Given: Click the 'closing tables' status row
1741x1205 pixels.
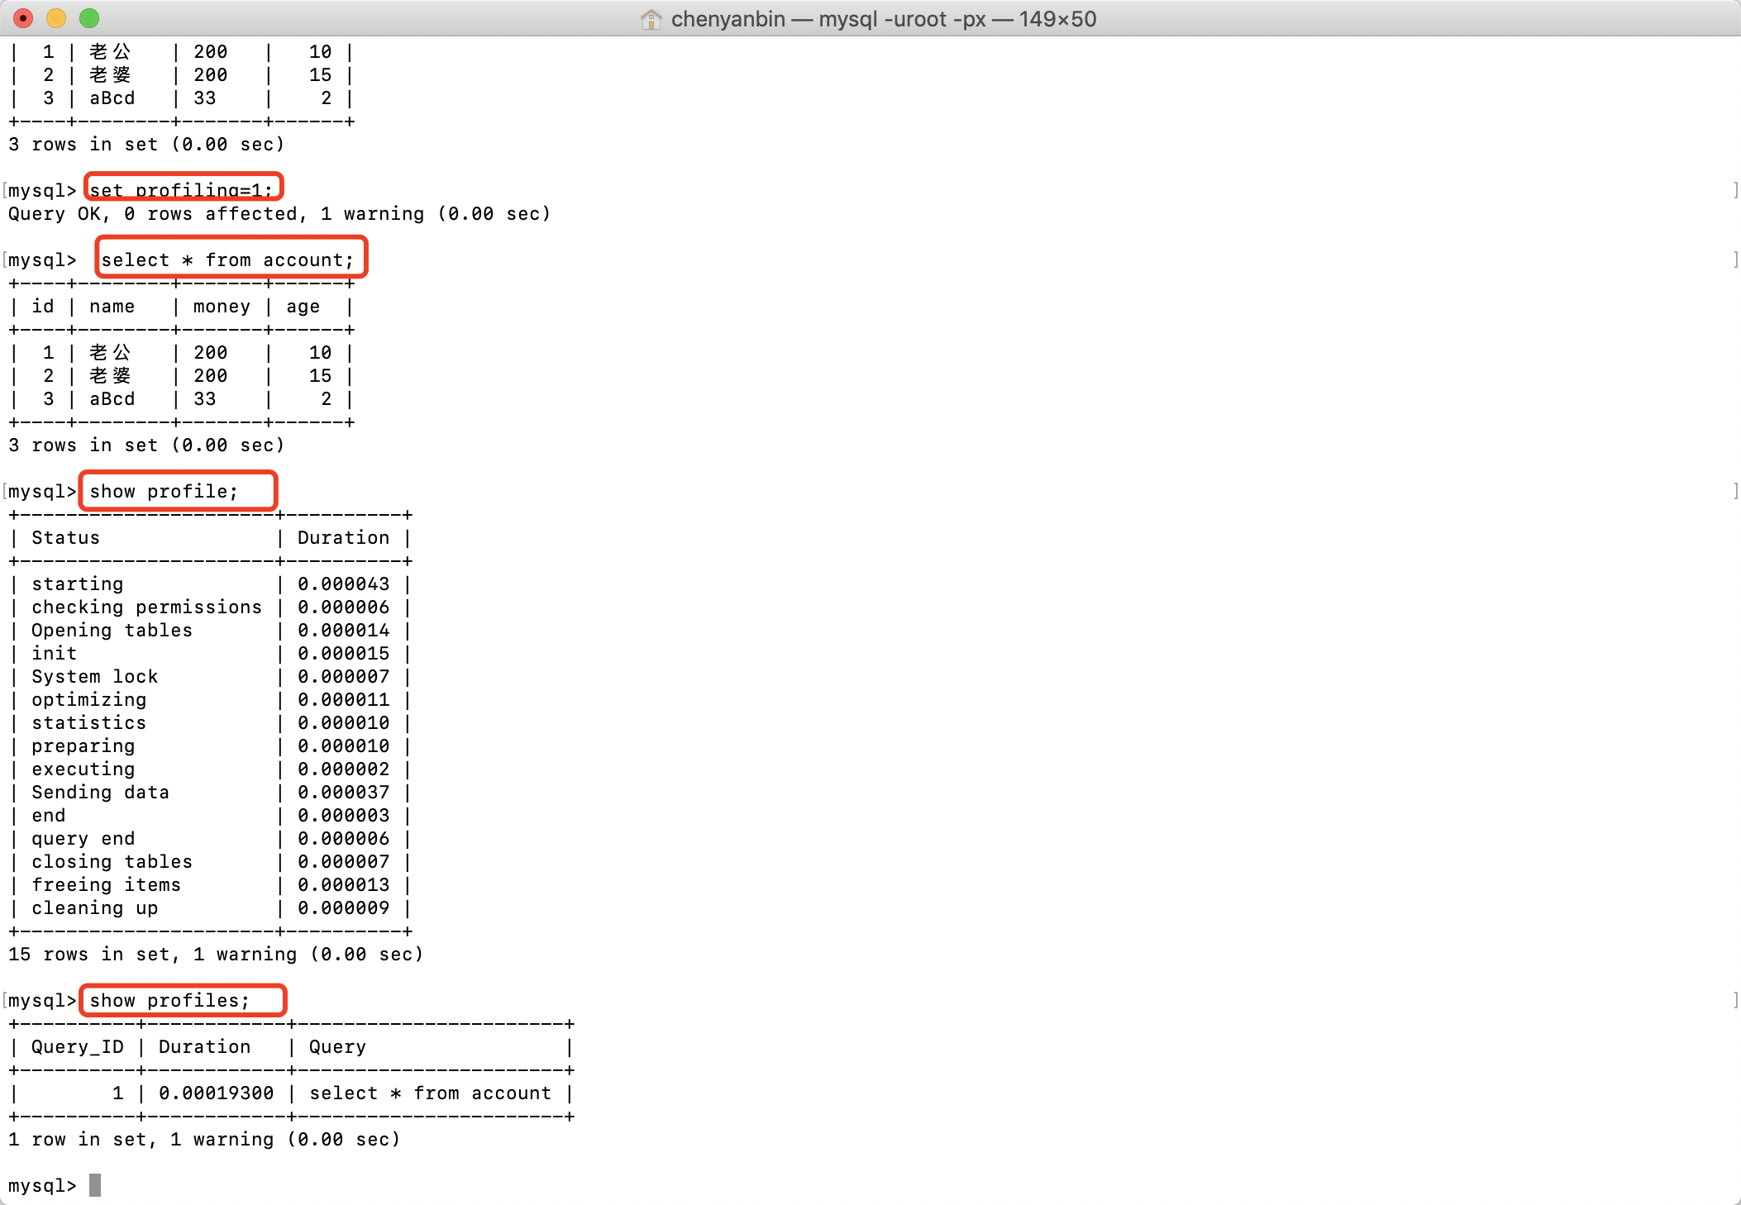Looking at the screenshot, I should pos(211,862).
